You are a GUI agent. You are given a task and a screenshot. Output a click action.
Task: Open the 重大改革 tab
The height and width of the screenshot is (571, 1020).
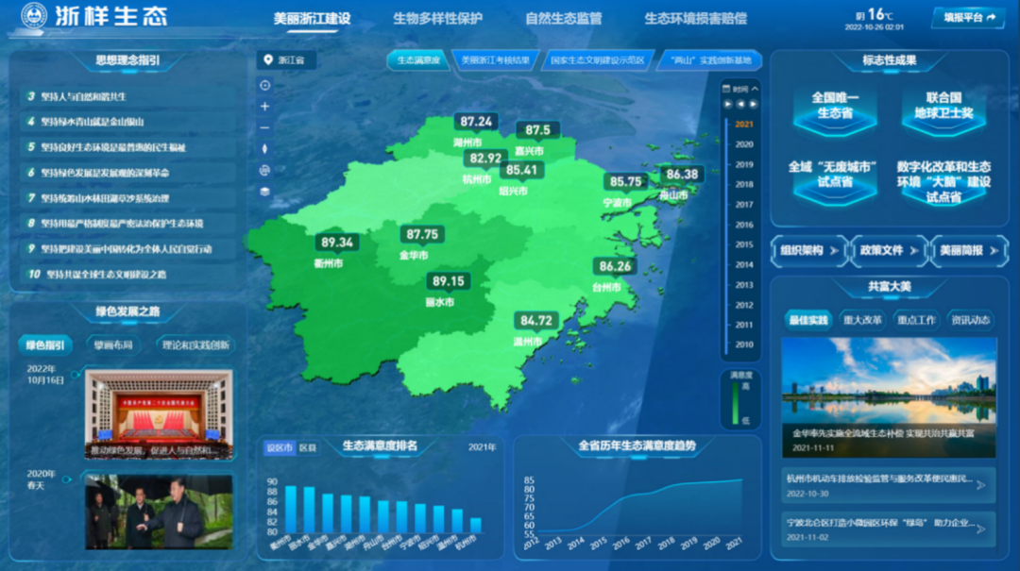pos(862,320)
